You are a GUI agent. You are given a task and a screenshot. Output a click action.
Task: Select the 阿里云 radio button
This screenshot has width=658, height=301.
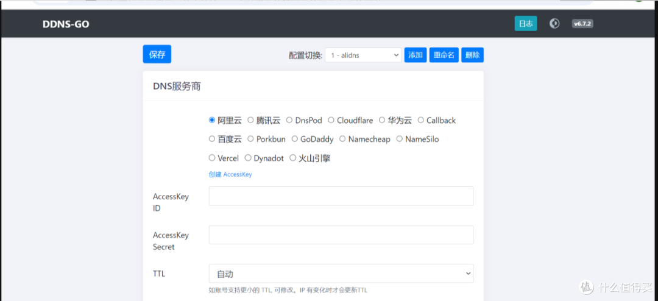click(212, 120)
